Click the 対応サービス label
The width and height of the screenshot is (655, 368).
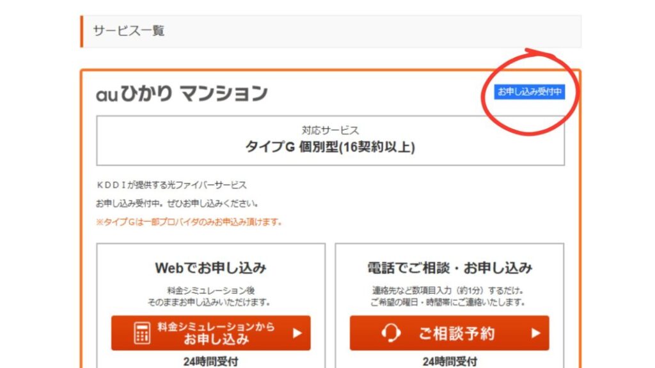pos(331,130)
